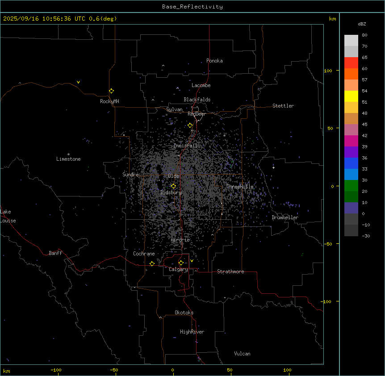Click the Base_Reflectivity title text
This screenshot has width=385, height=376.
point(192,7)
